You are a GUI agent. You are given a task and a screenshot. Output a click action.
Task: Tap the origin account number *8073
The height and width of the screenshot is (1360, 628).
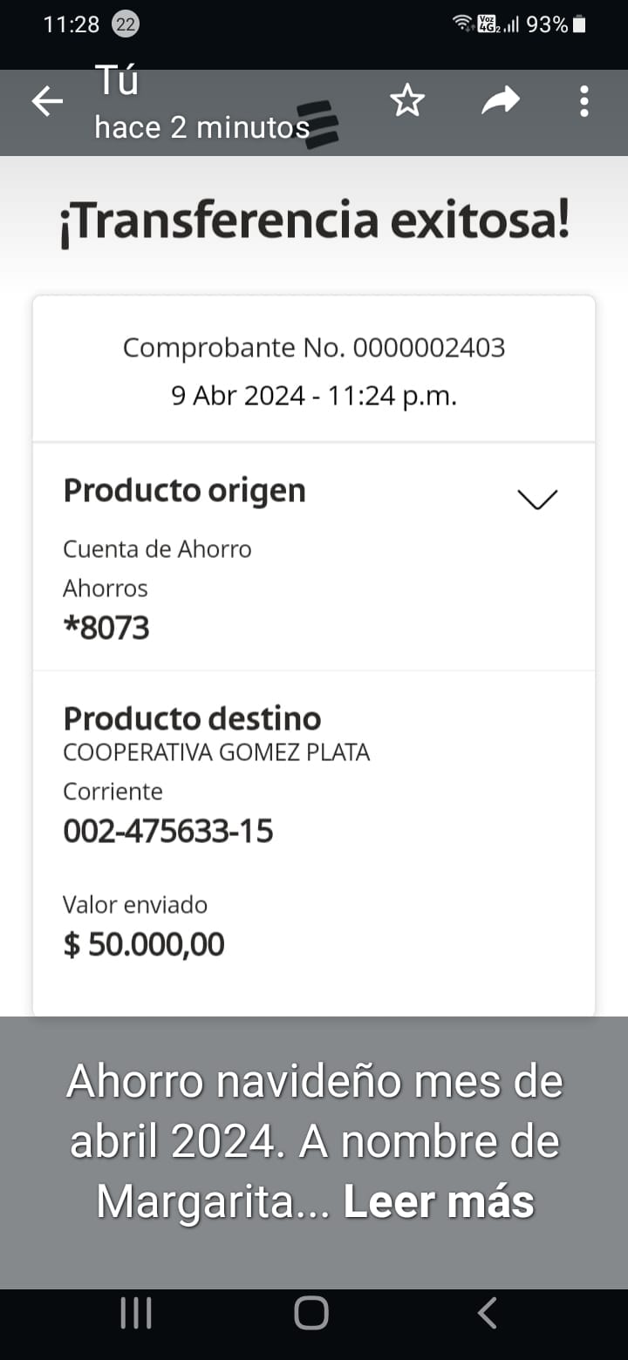pyautogui.click(x=106, y=628)
